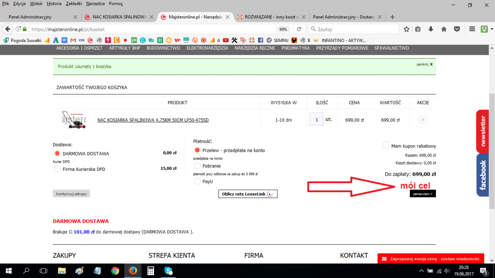
Task: Open the Historia menu
Action: 54,4
